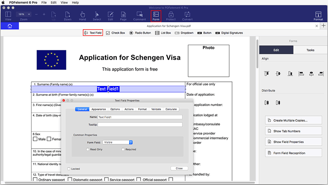Click the Tooltip input field
Image resolution: width=328 pixels, height=185 pixels.
pyautogui.click(x=140, y=125)
